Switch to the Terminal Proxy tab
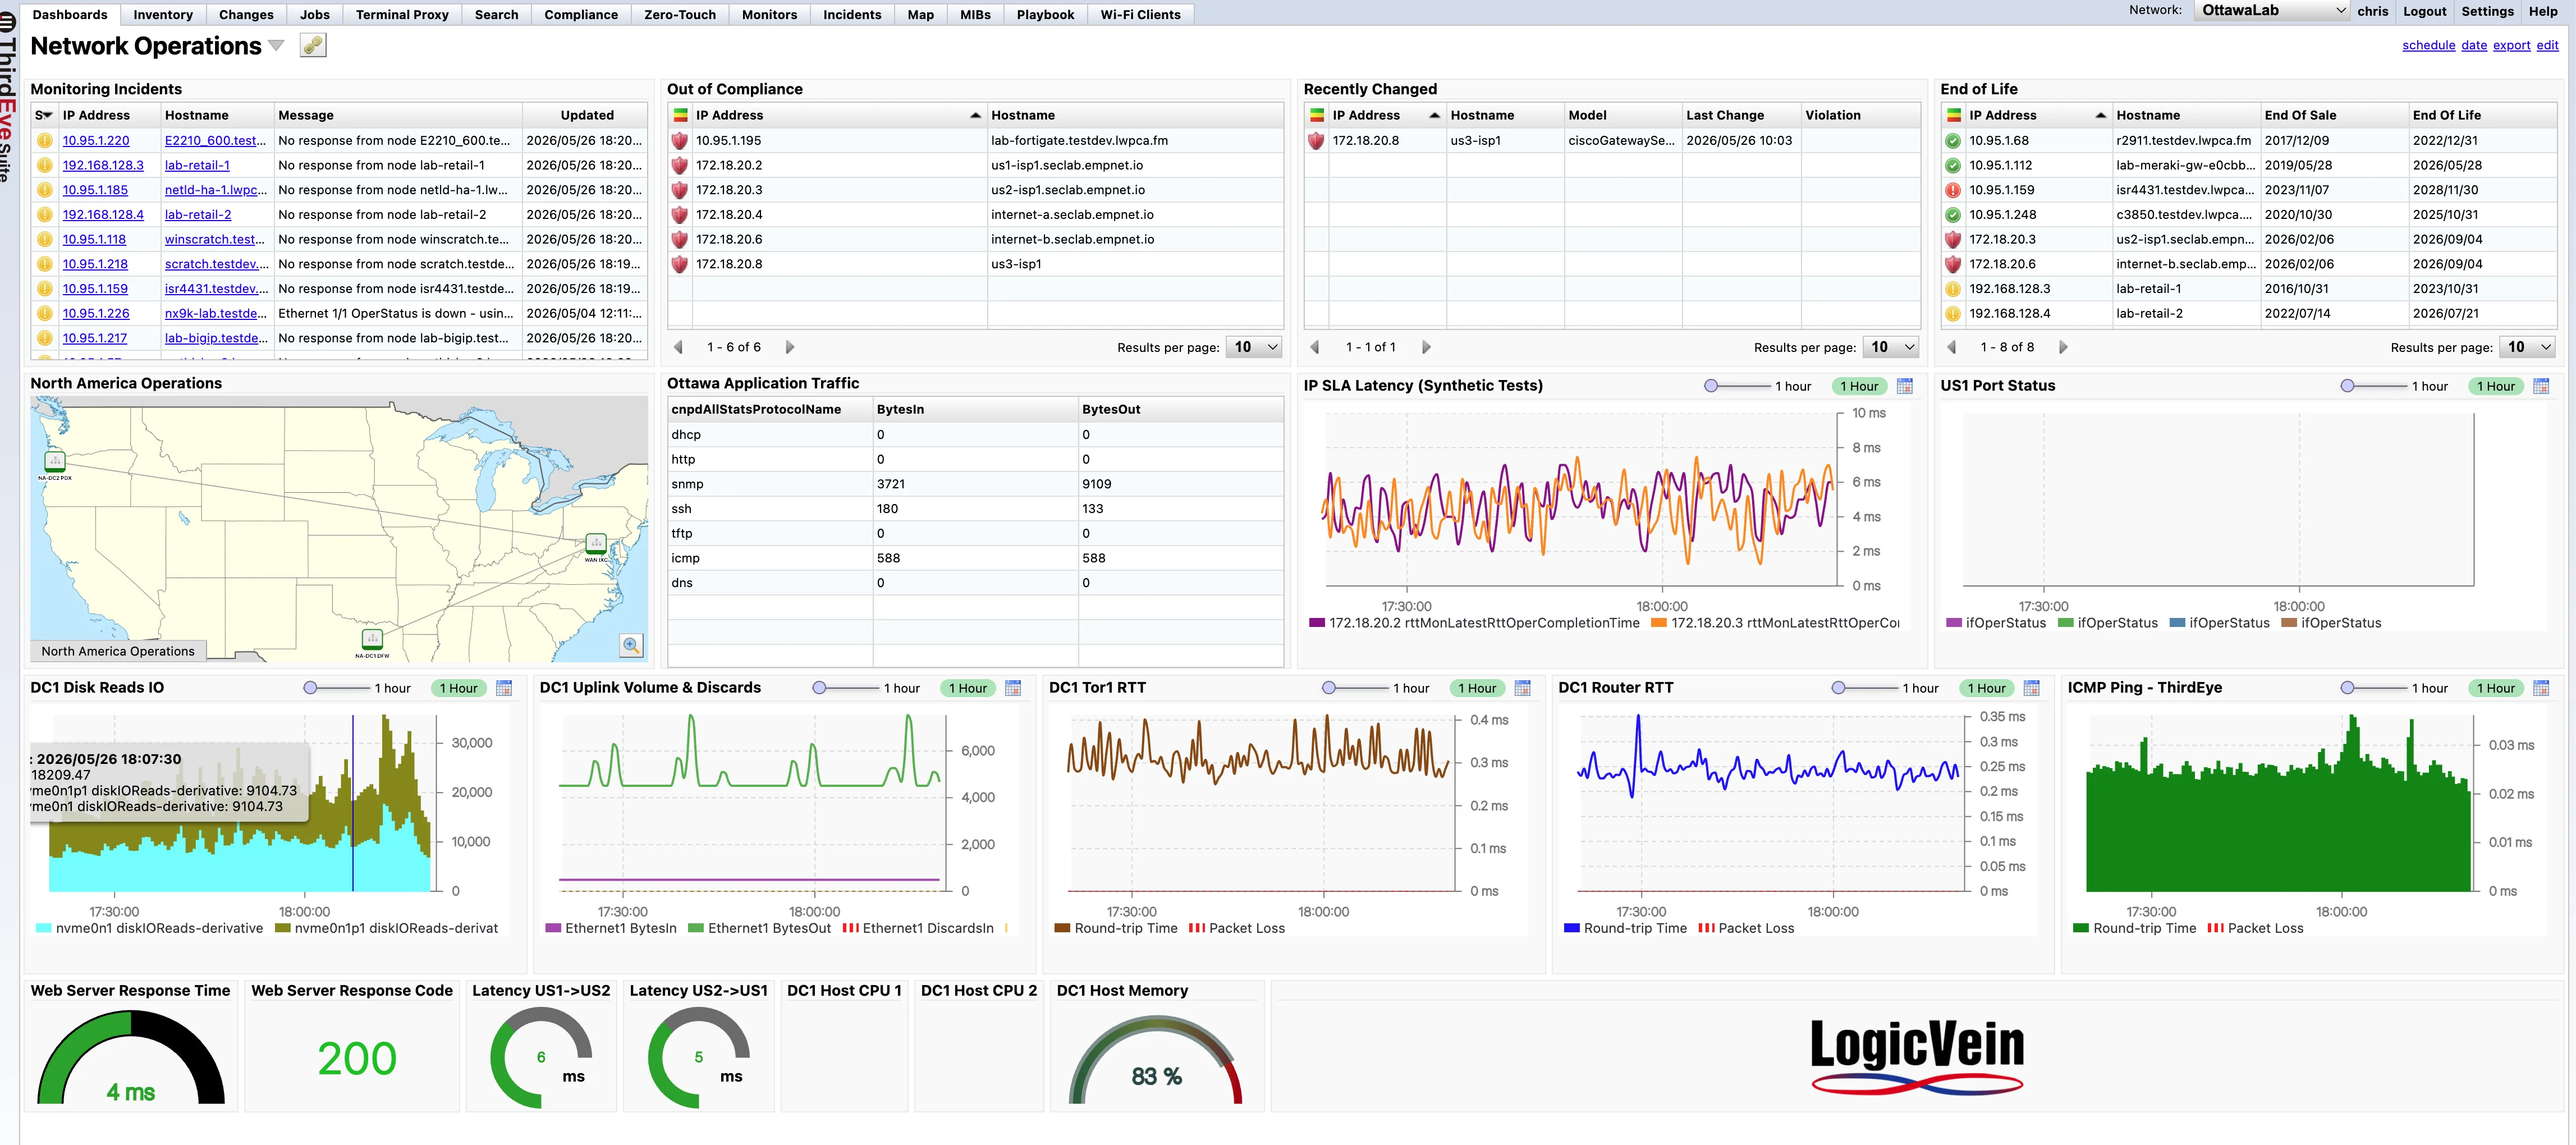Viewport: 2576px width, 1145px height. pyautogui.click(x=402, y=14)
